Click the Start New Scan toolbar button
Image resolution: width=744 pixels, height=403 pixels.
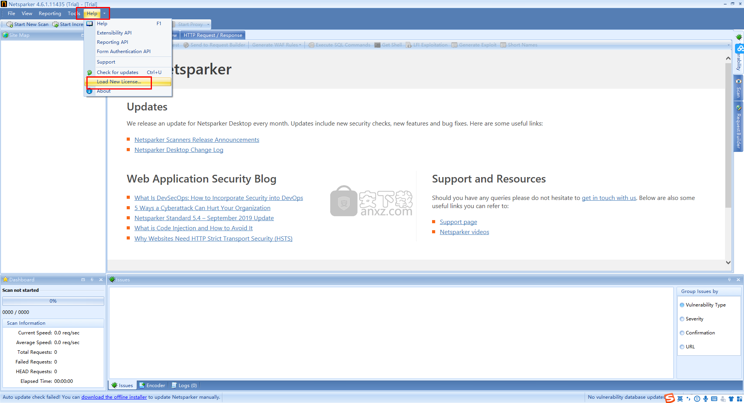[28, 24]
